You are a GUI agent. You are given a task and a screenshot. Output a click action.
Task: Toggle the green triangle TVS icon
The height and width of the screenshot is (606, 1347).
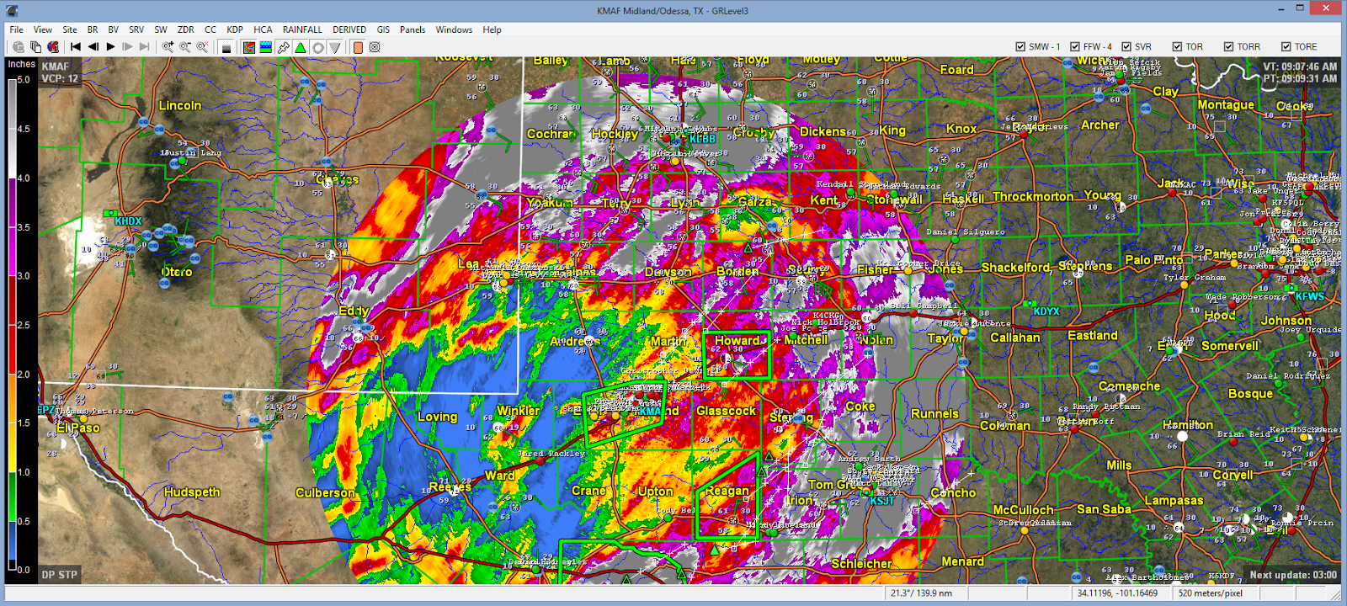click(301, 47)
